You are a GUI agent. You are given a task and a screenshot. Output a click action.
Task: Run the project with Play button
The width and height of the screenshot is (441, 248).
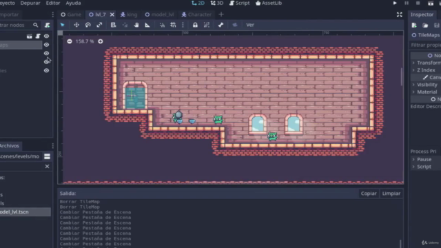click(x=395, y=3)
